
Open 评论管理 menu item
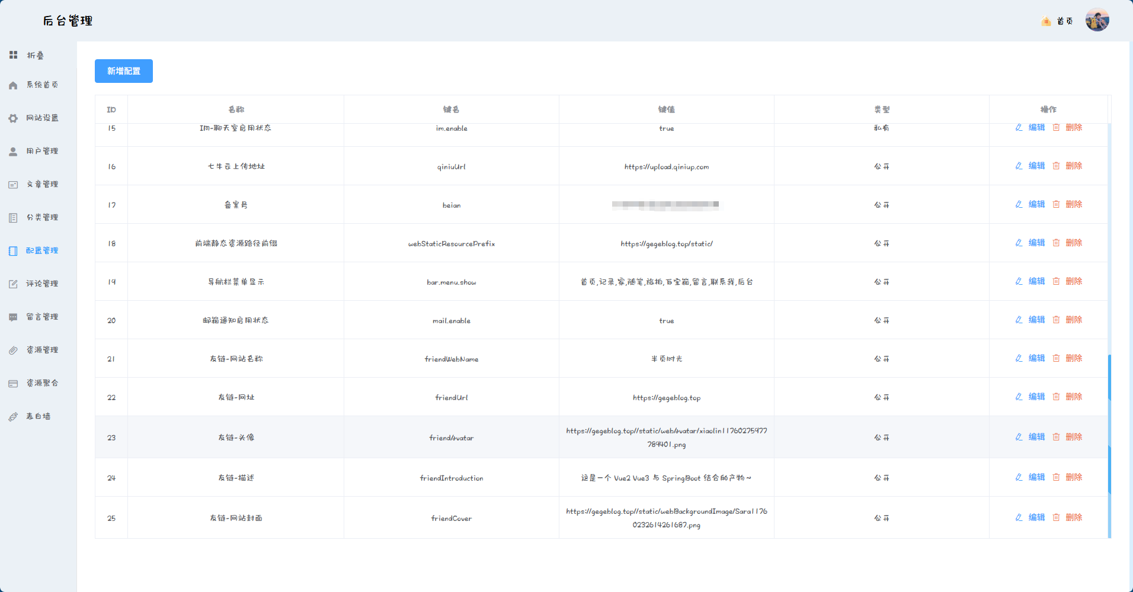click(39, 284)
